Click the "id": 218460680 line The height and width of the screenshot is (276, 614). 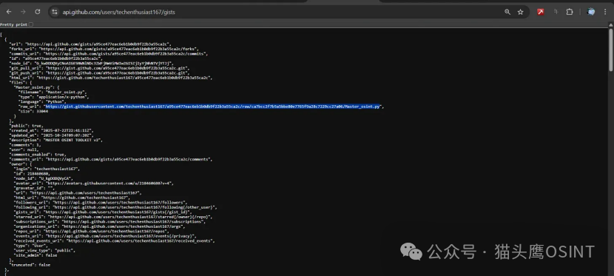coord(32,173)
